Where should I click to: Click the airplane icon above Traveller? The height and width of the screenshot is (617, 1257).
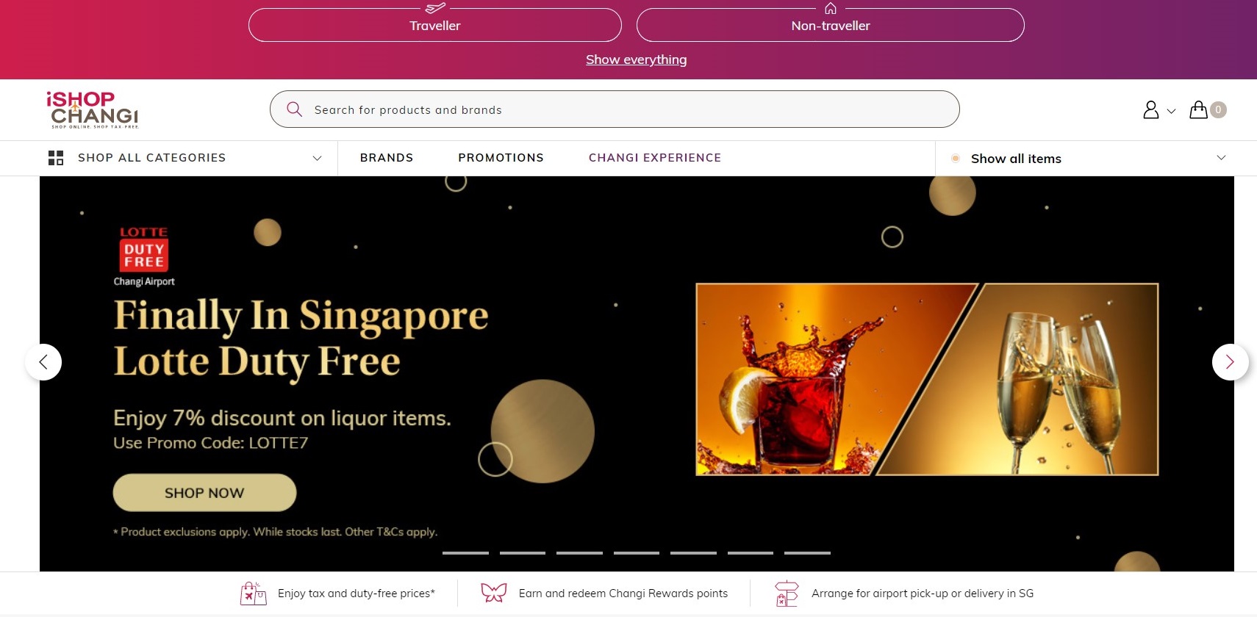[435, 8]
